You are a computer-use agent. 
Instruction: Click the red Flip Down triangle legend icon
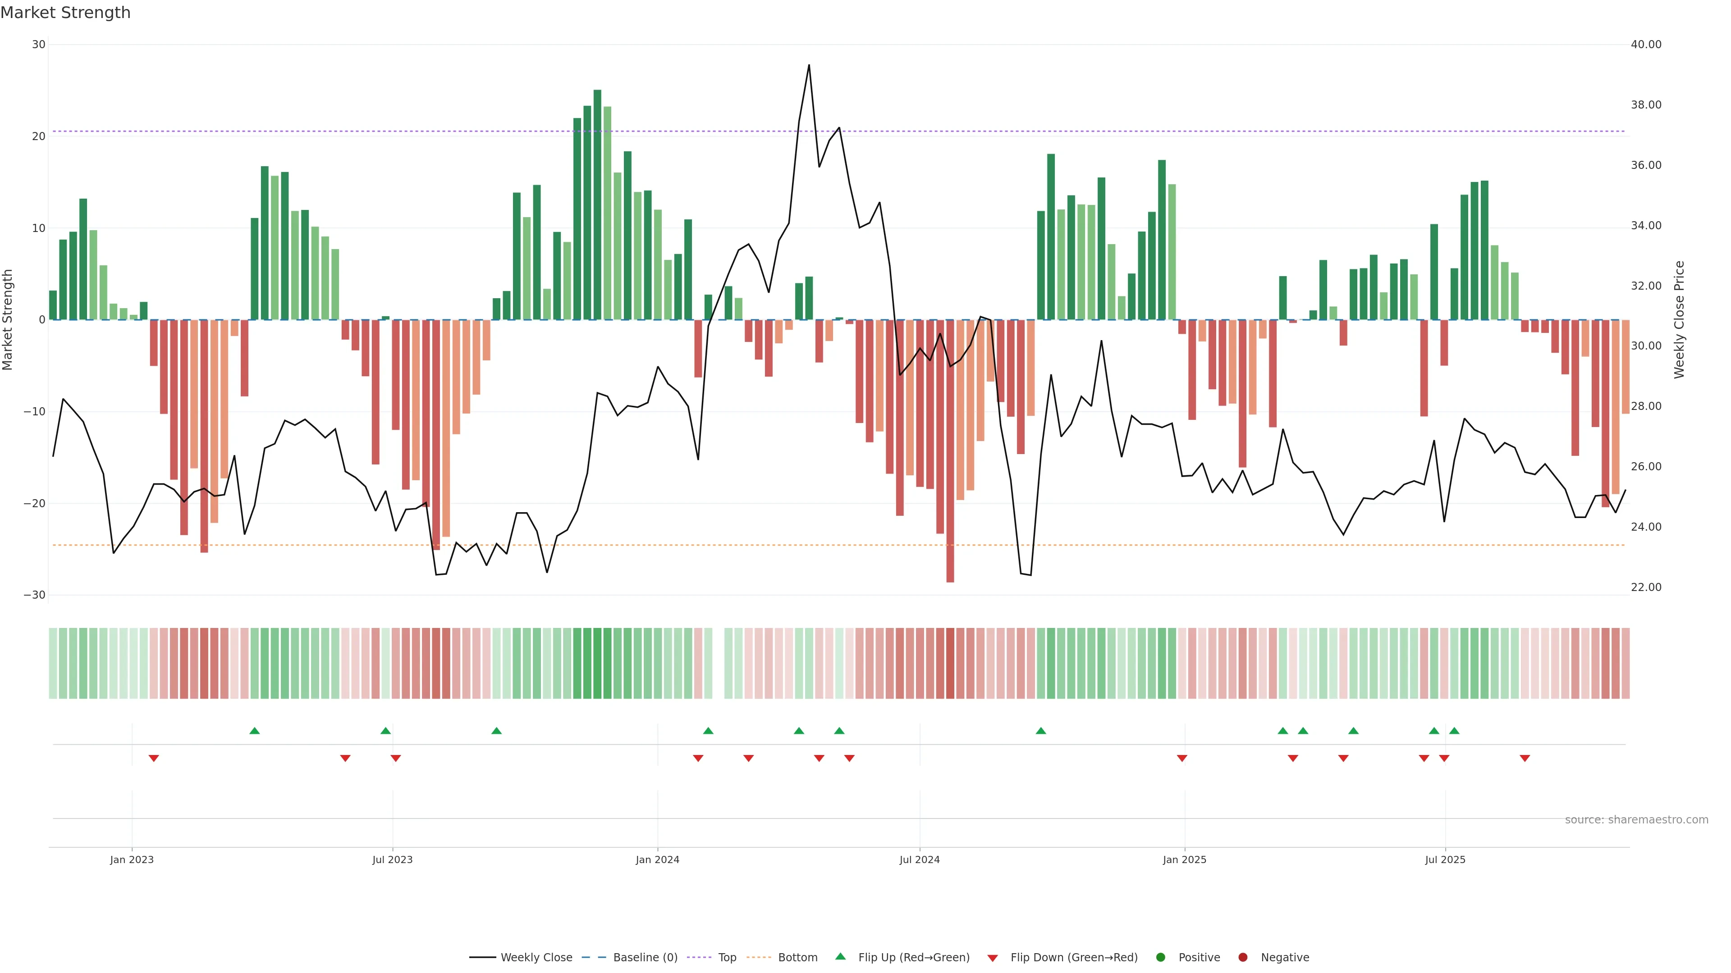pyautogui.click(x=992, y=958)
